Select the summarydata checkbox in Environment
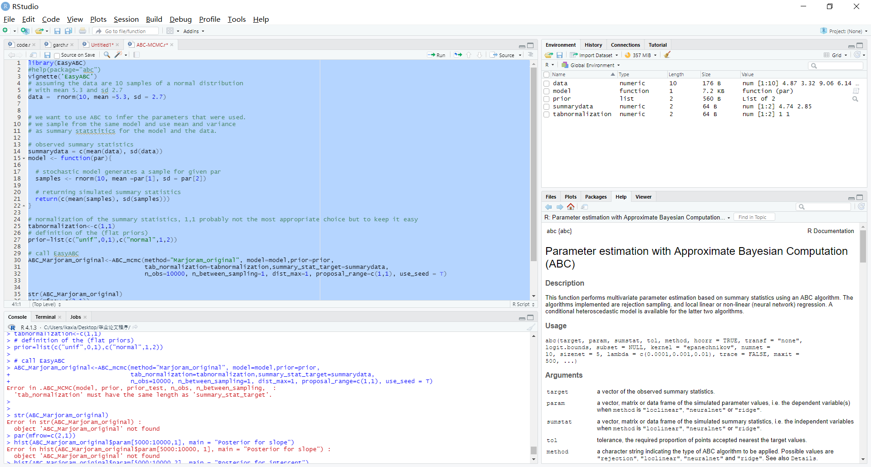The image size is (871, 467). [x=547, y=107]
